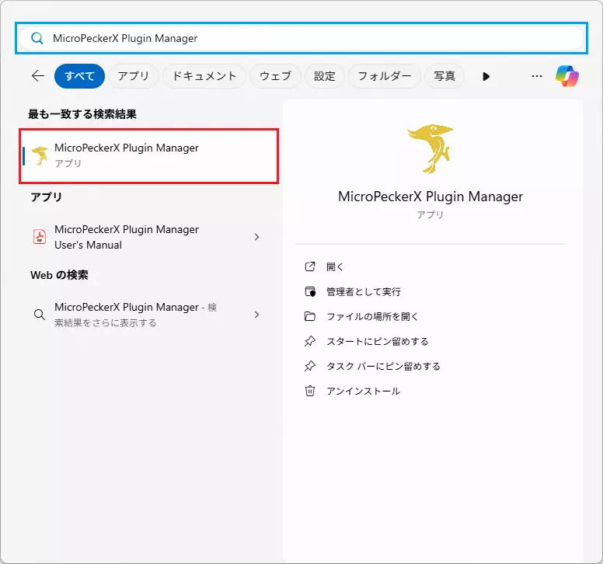Open Copilot via the colorful icon
The height and width of the screenshot is (564, 603).
click(x=567, y=75)
